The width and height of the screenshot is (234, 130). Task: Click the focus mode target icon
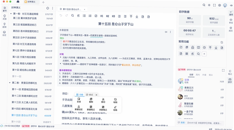point(220,5)
